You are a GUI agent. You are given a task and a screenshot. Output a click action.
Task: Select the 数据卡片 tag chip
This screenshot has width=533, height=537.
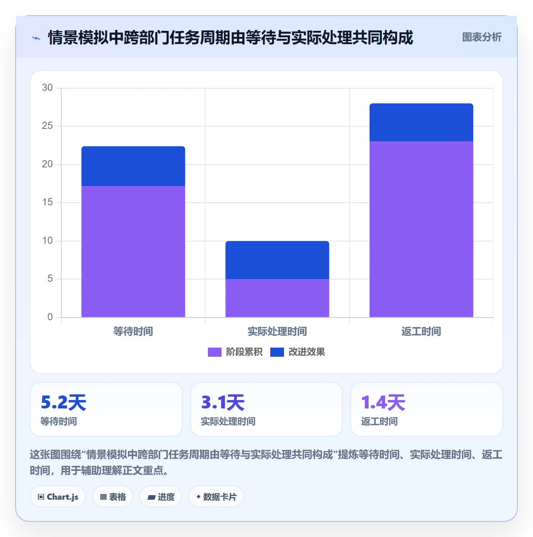point(216,497)
